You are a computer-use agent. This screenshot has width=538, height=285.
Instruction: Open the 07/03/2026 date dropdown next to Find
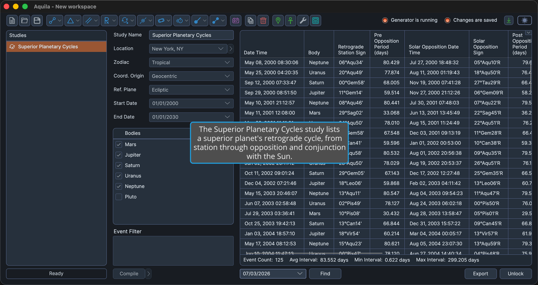click(273, 274)
